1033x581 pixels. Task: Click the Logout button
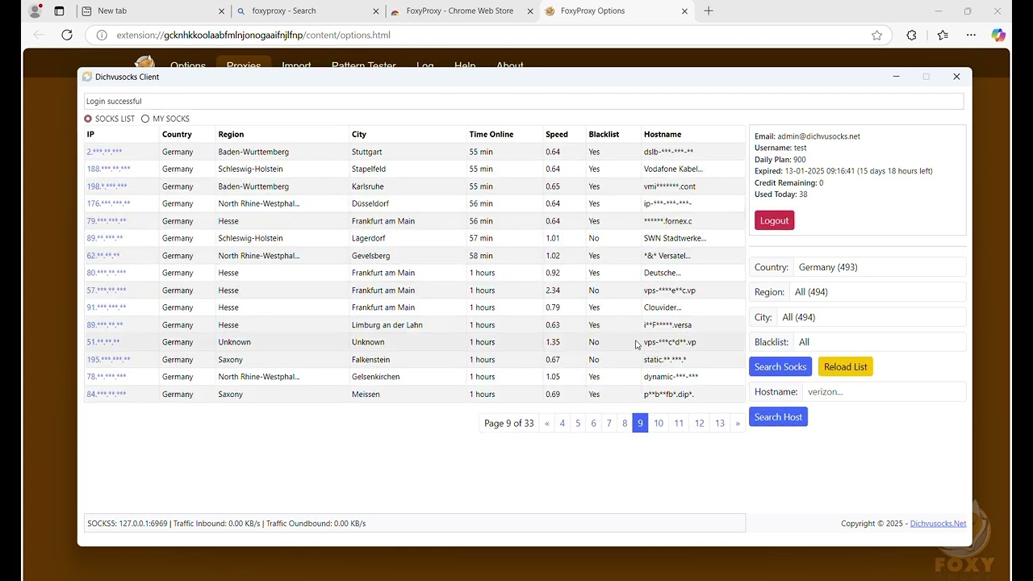[x=774, y=220]
